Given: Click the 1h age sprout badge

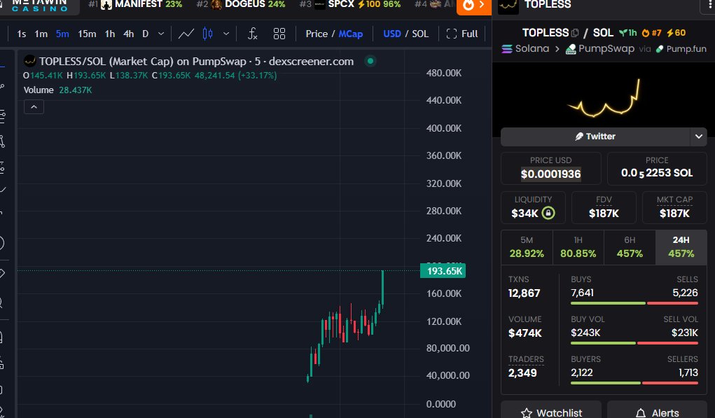Looking at the screenshot, I should coord(628,33).
